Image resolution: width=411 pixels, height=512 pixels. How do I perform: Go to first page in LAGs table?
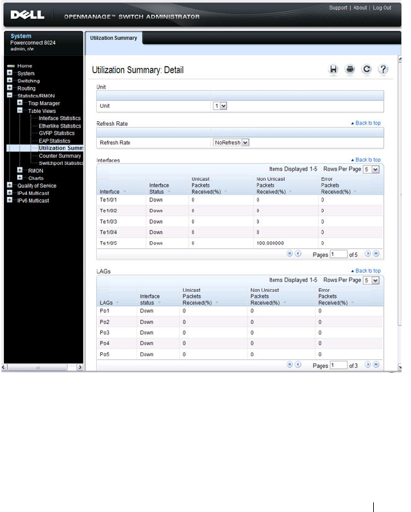(x=289, y=364)
